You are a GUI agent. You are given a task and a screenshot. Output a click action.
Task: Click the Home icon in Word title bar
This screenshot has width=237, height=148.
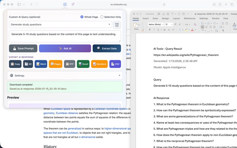click(164, 14)
